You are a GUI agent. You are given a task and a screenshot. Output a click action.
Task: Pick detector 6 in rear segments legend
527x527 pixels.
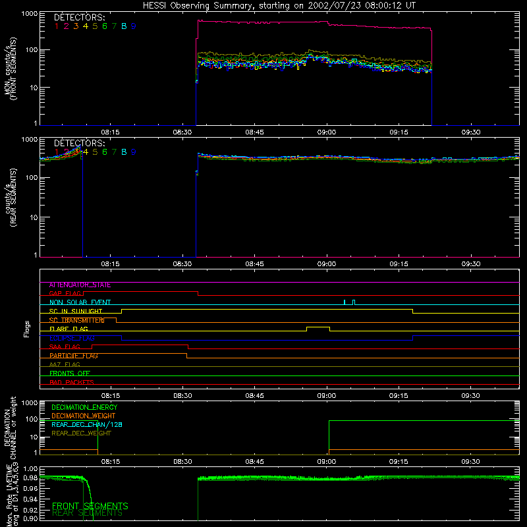click(x=105, y=152)
